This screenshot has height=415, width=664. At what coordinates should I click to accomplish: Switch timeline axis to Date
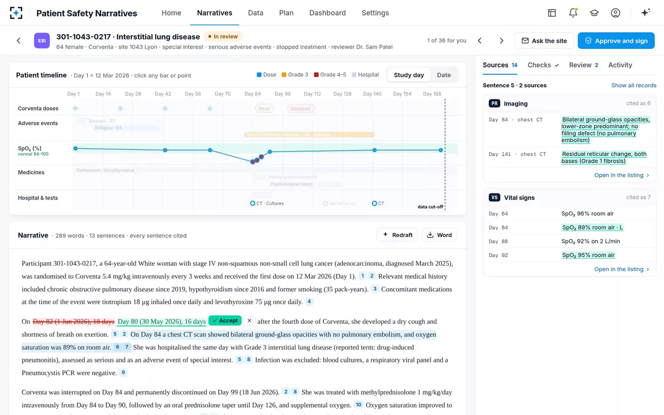444,75
